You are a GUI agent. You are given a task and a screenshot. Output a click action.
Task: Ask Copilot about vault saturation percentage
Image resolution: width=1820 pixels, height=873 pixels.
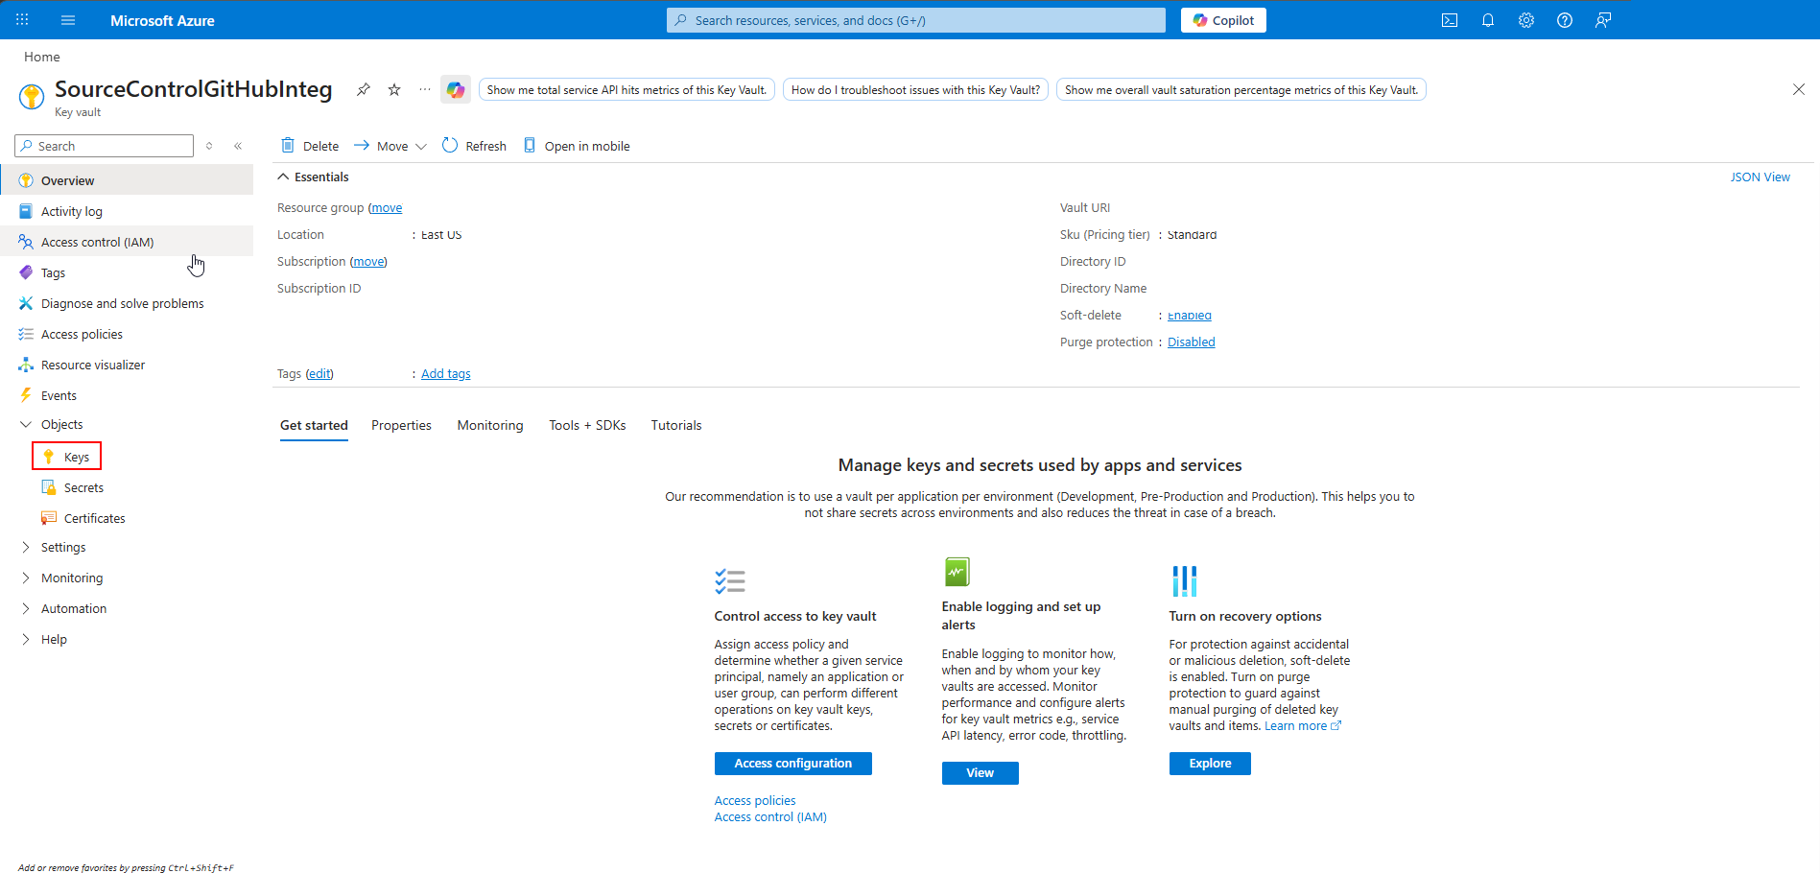click(x=1241, y=89)
